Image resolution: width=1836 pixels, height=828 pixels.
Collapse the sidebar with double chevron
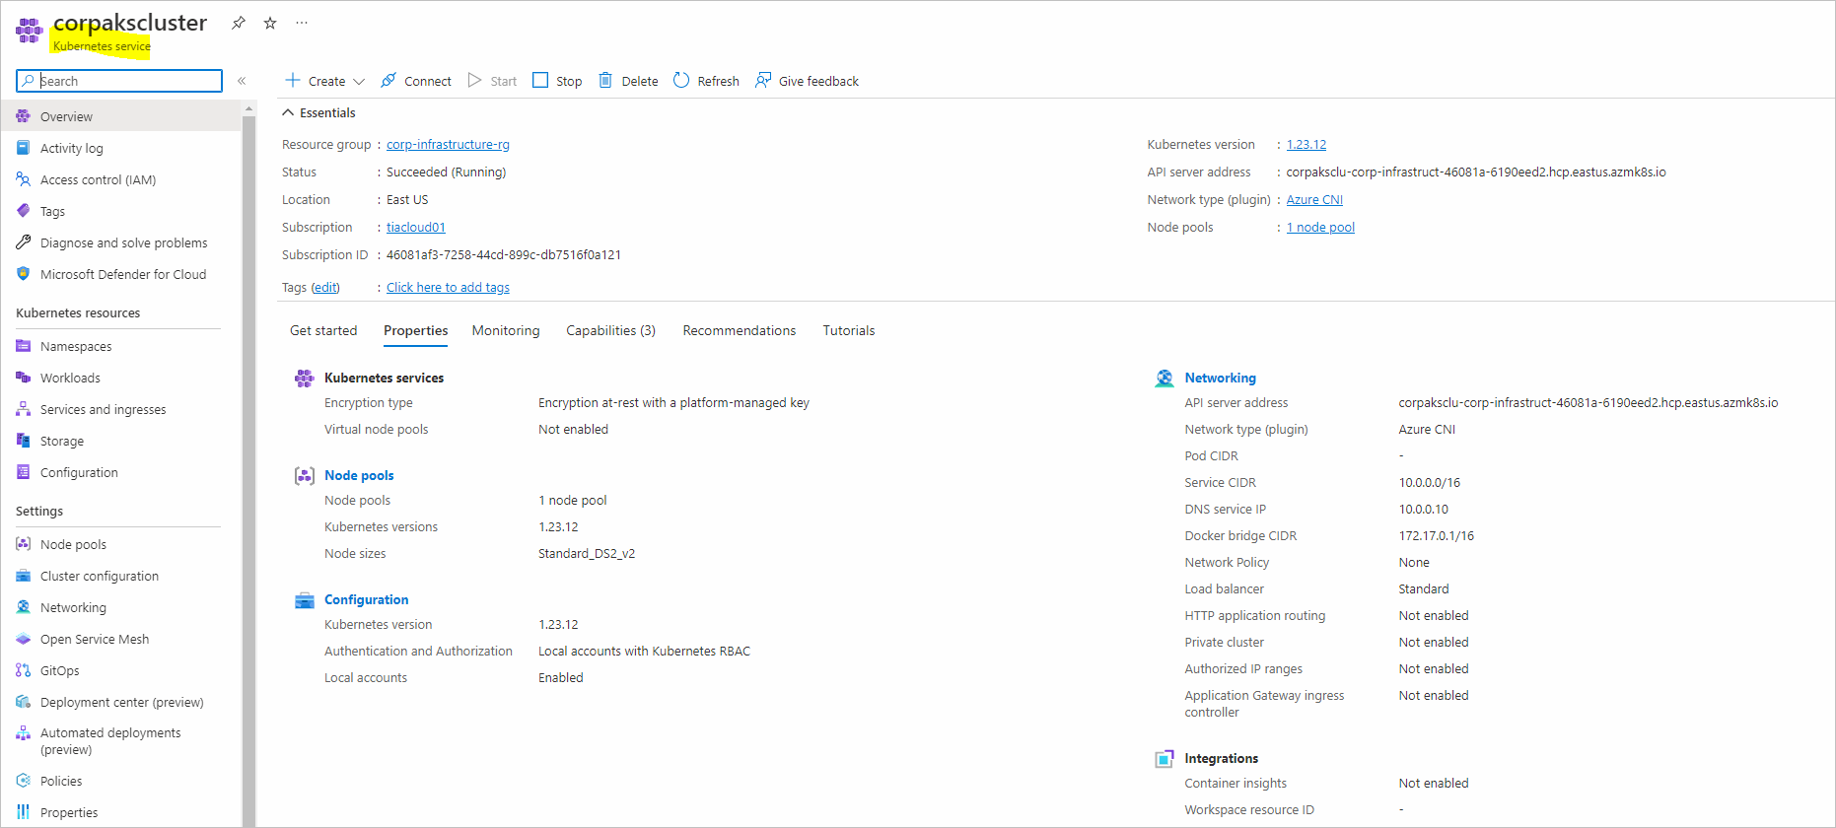coord(242,81)
